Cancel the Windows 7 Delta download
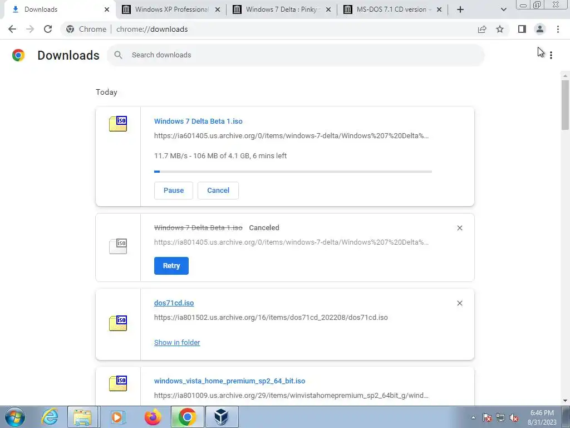 [x=218, y=191]
